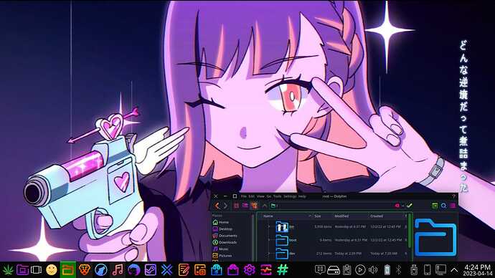Open the Settings menu in Dolphin
This screenshot has width=495, height=278.
coord(290,196)
